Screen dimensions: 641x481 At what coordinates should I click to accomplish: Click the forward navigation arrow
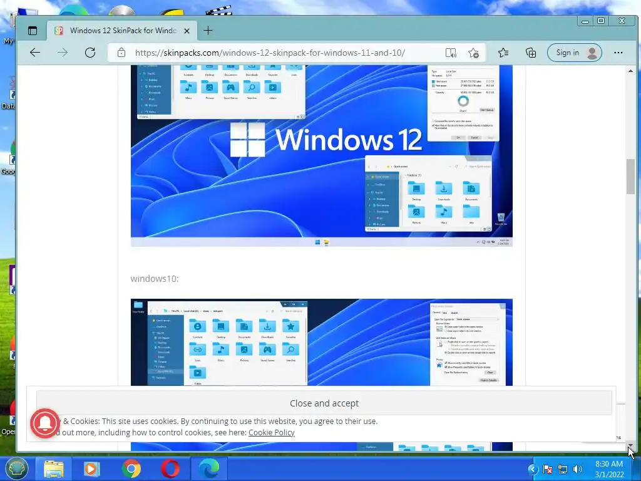[63, 53]
